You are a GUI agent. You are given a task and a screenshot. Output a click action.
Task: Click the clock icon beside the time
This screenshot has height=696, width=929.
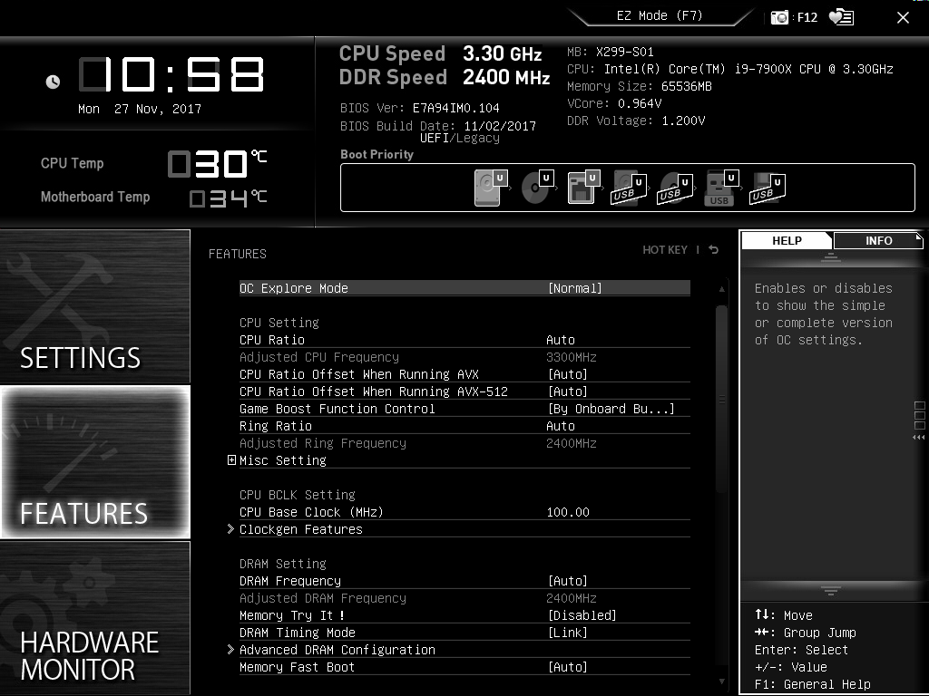53,82
